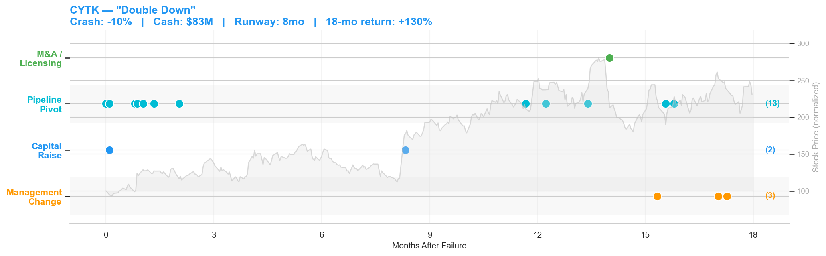Select the Capital Raise dot at month zero
Screen dimensions: 826x256
coord(109,150)
